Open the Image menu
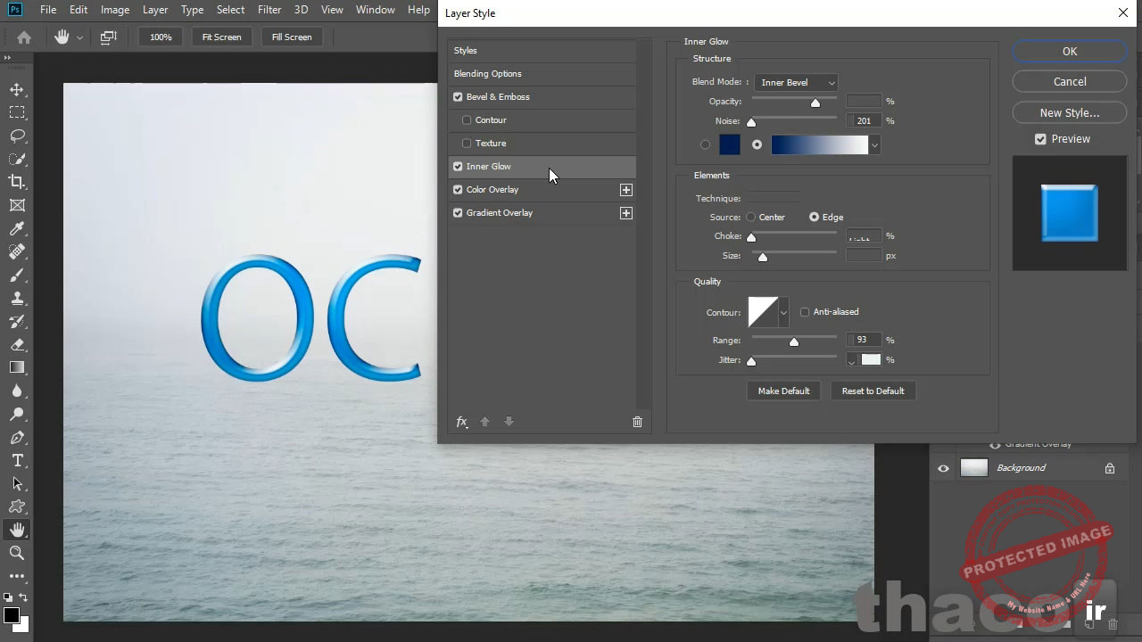This screenshot has width=1142, height=642. [x=115, y=10]
